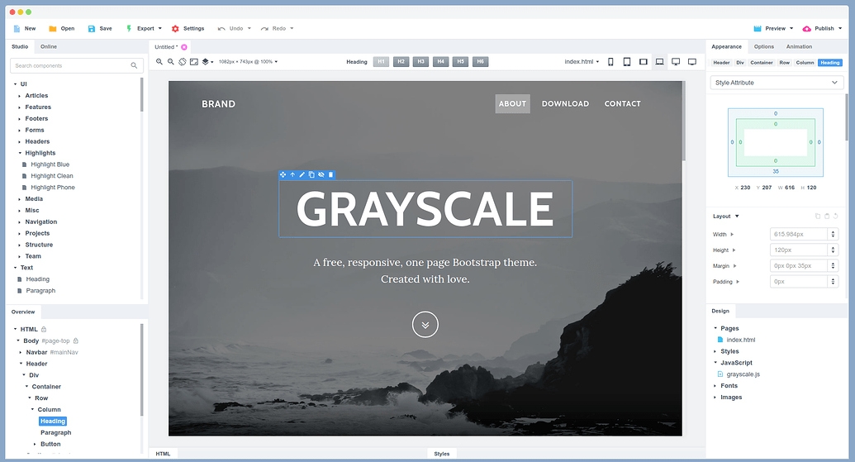
Task: Set heading level to H1
Action: click(381, 62)
